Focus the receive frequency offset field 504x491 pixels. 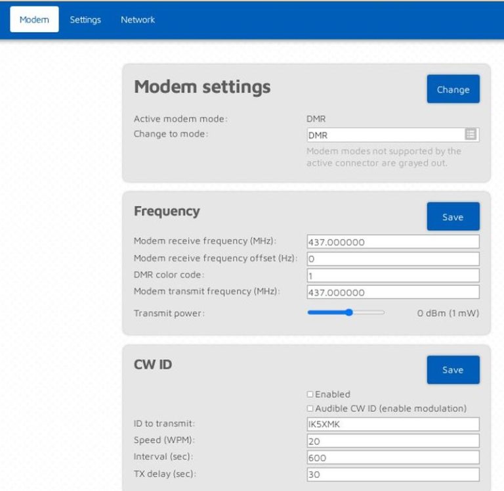coord(393,258)
